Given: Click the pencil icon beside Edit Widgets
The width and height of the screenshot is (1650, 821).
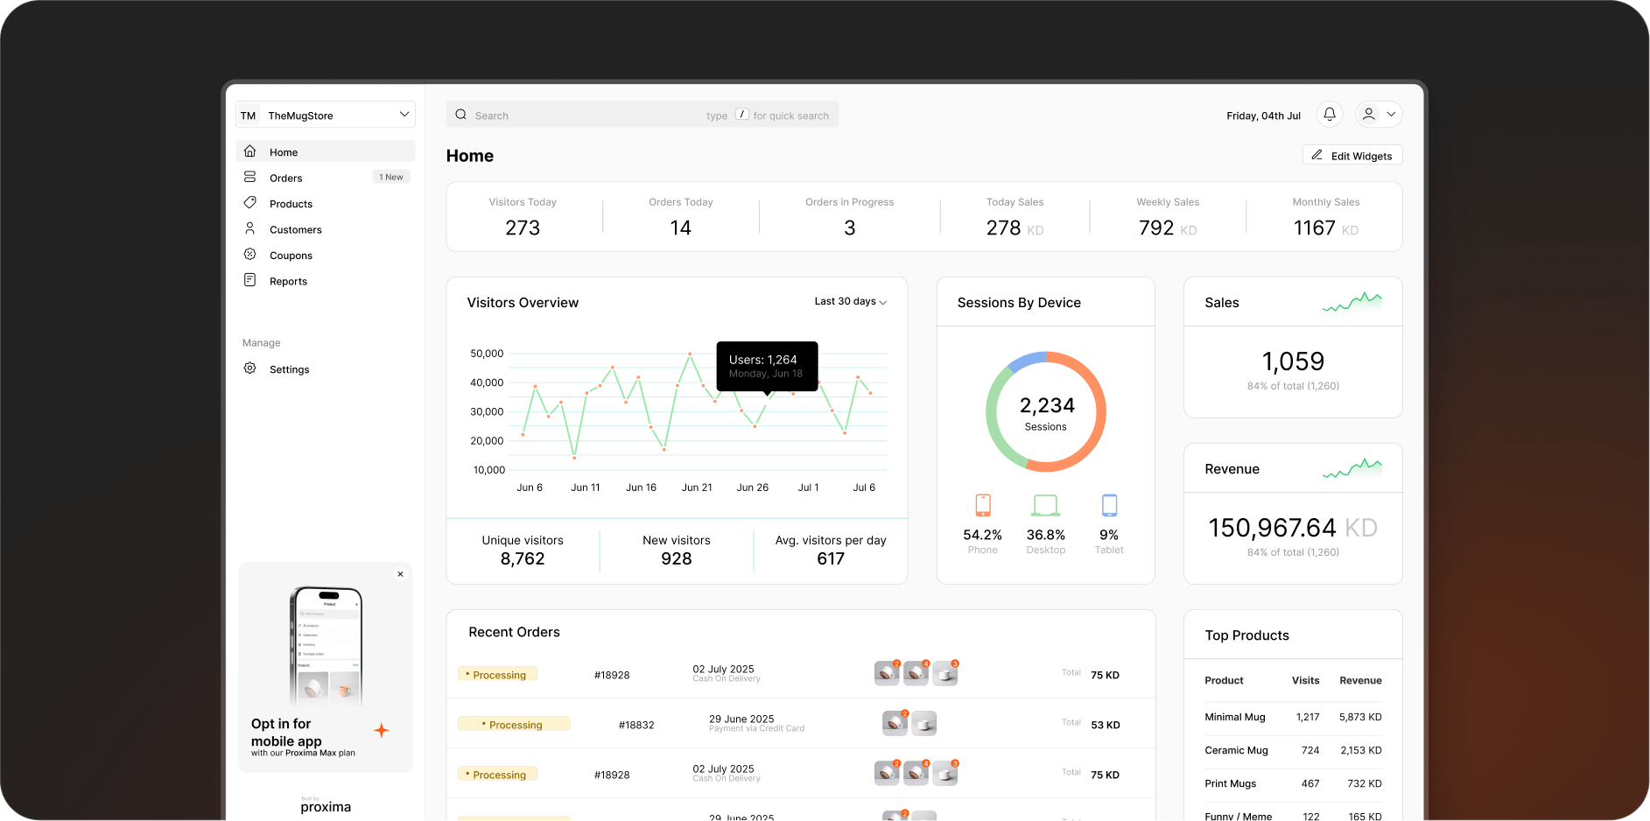Looking at the screenshot, I should click(1316, 155).
